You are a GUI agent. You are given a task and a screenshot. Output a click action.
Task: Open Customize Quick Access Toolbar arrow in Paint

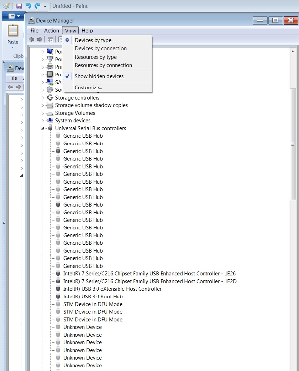[x=45, y=6]
